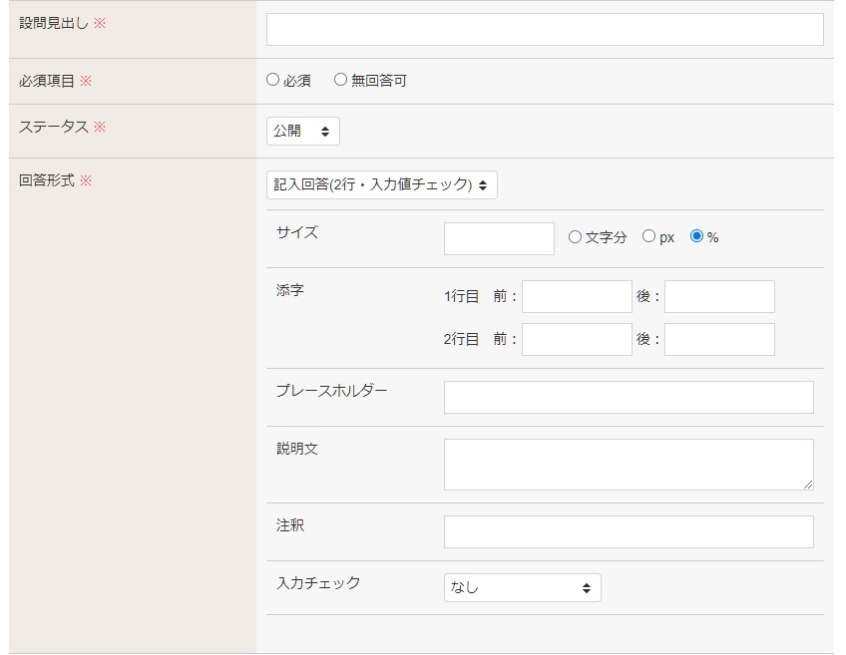
Task: Select the 無回答可 radio option
Action: (x=341, y=81)
